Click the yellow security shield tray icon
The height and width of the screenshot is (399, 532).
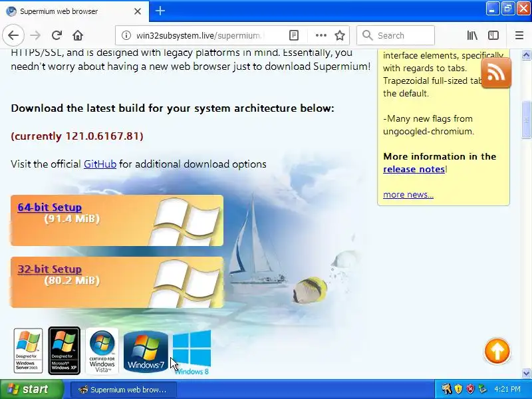[458, 389]
